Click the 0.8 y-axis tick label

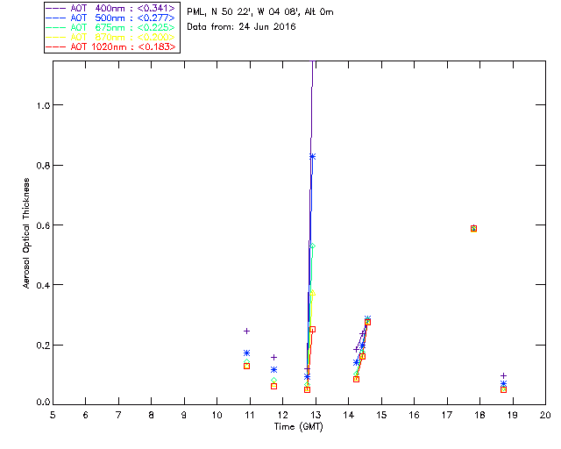coord(43,166)
